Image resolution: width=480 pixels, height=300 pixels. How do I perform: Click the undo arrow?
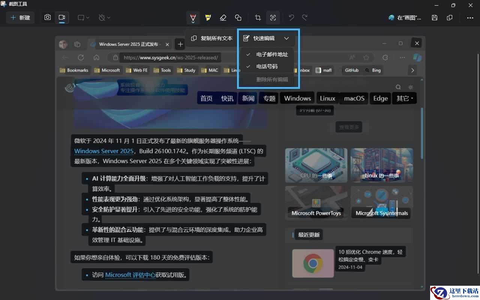tap(291, 18)
